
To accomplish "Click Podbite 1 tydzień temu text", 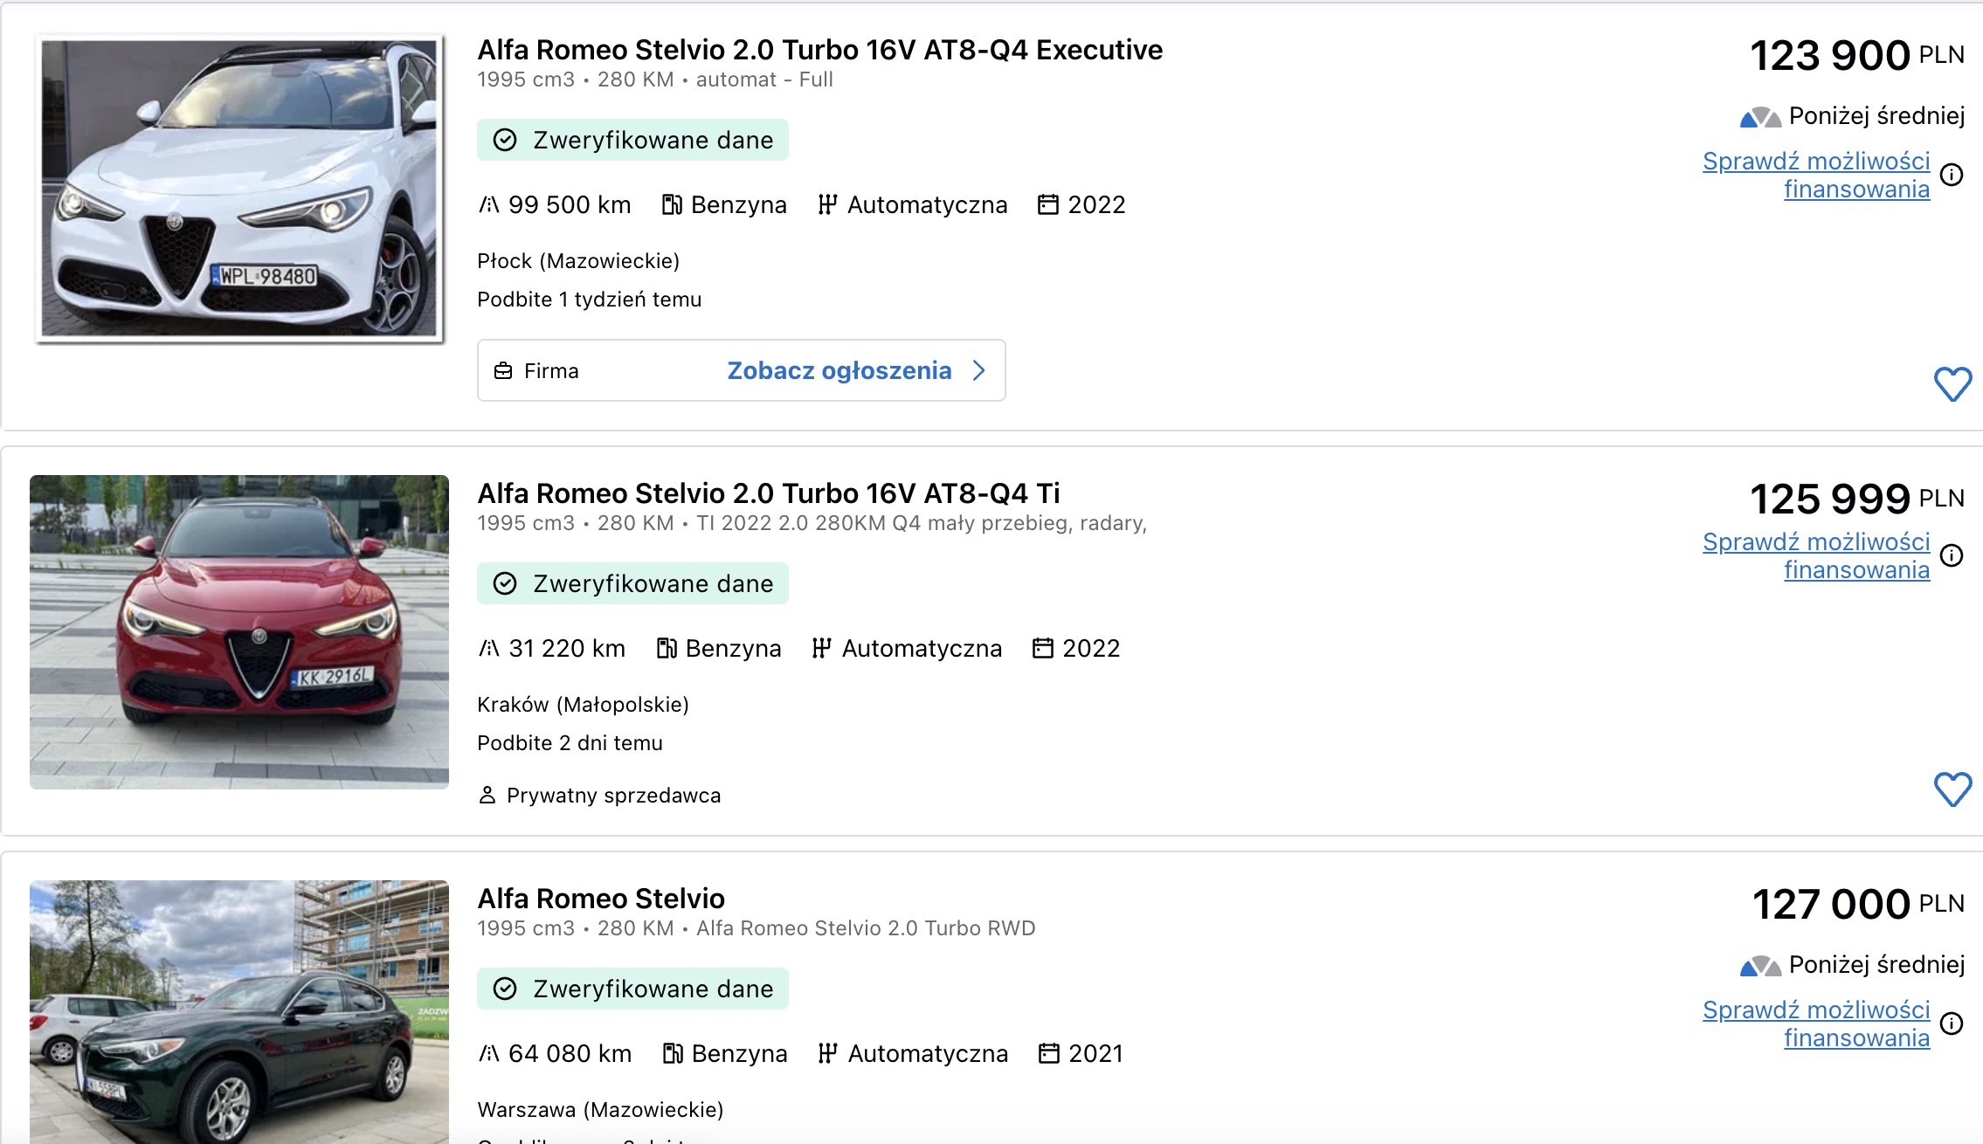I will pos(589,300).
